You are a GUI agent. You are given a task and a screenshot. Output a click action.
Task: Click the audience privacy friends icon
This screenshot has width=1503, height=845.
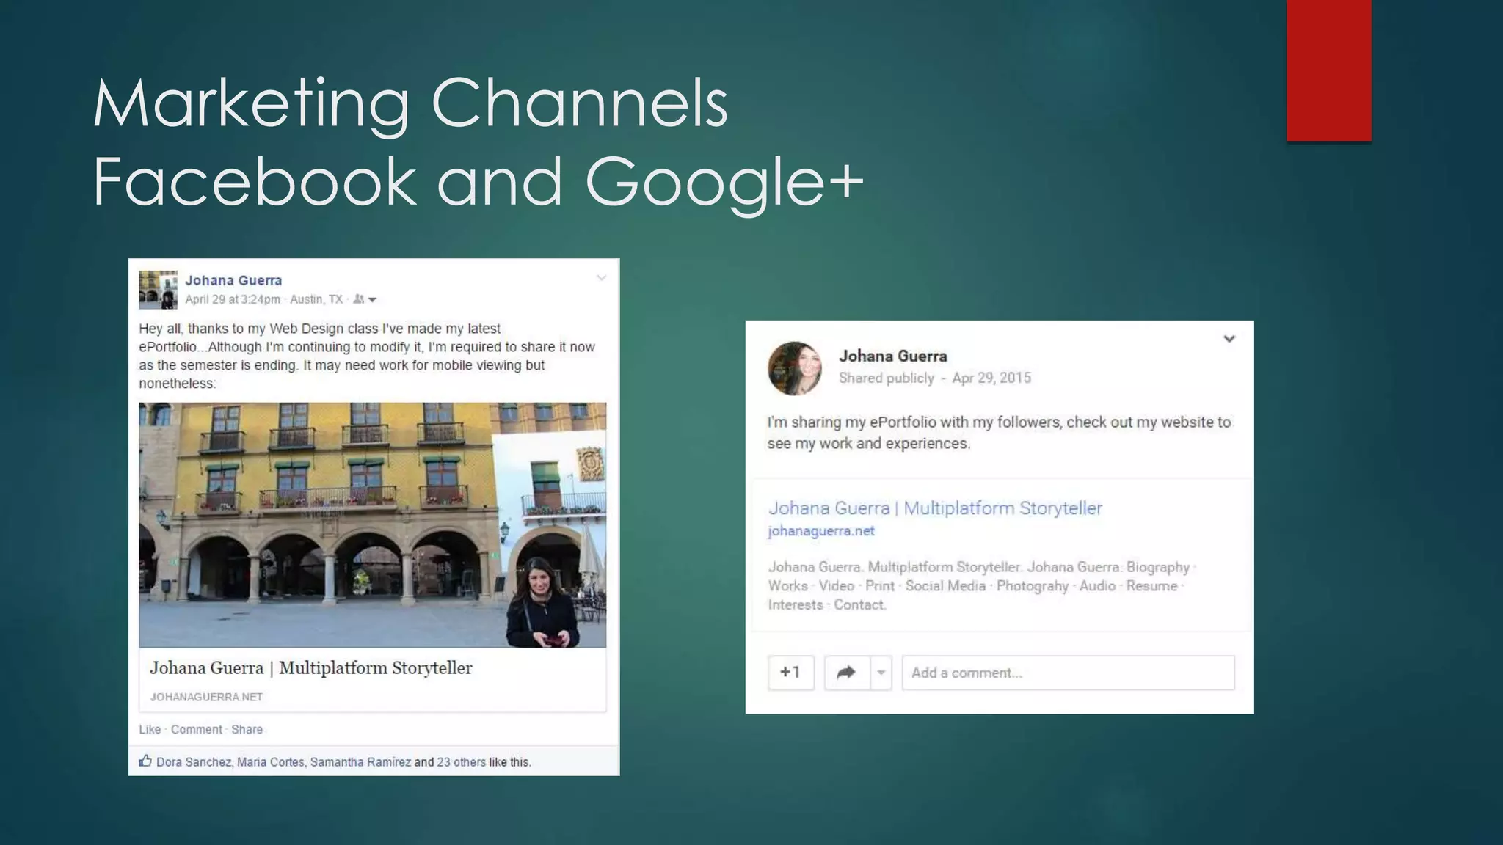(359, 299)
